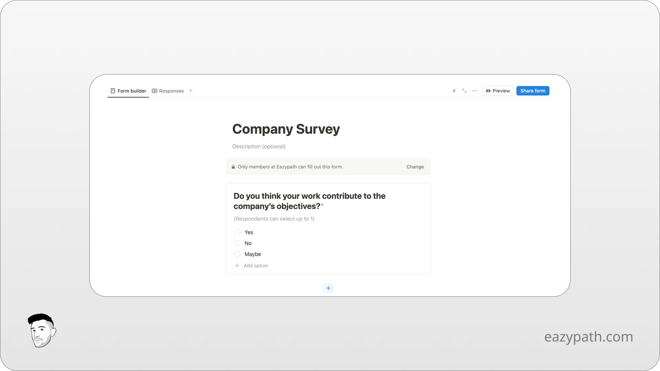Click the Company Survey title
Image resolution: width=660 pixels, height=371 pixels.
pos(286,129)
